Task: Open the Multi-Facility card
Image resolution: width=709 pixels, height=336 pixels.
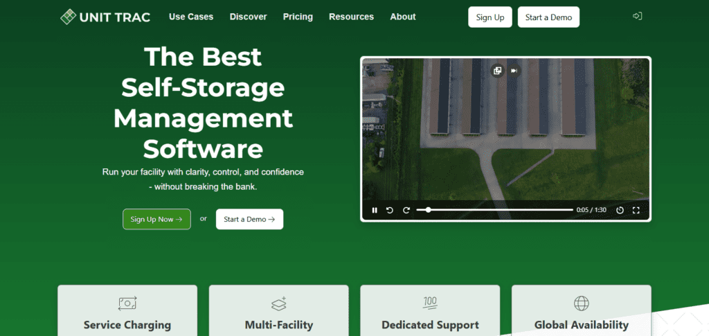Action: [278, 310]
